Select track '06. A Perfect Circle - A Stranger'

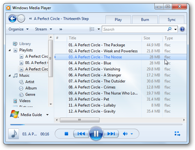(120, 75)
